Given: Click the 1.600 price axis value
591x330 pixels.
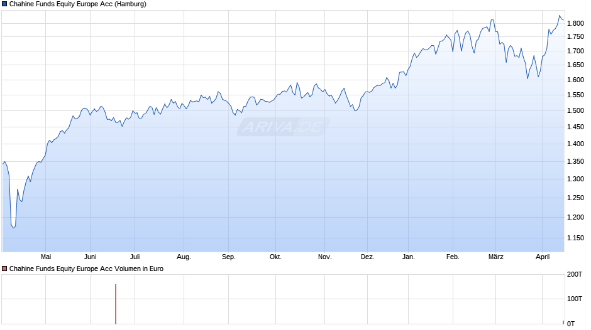Looking at the screenshot, I should 575,80.
